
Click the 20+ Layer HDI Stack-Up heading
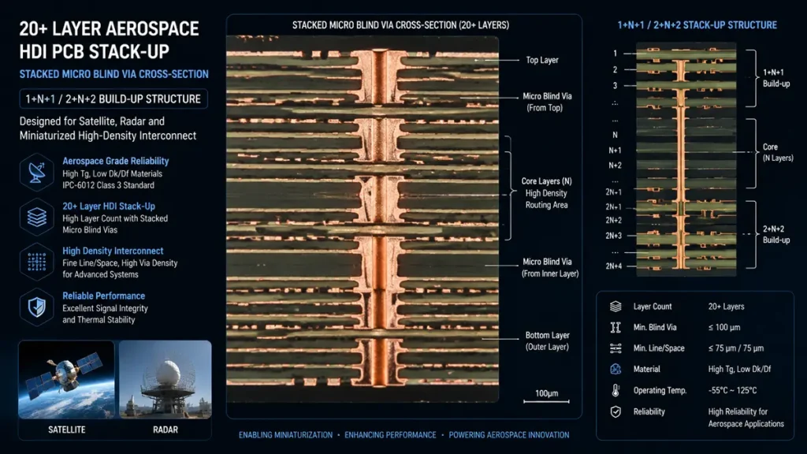[109, 207]
